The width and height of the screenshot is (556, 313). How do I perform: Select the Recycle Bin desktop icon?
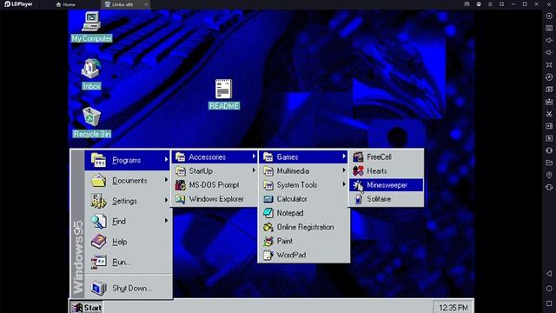92,122
